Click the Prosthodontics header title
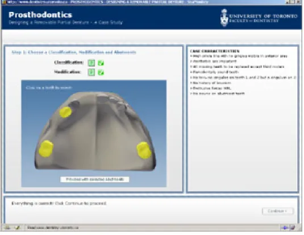 click(40, 15)
